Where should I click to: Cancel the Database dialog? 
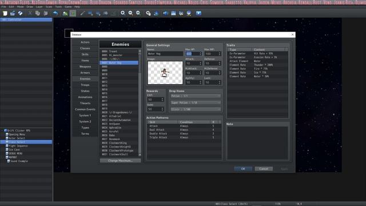[x=264, y=169]
